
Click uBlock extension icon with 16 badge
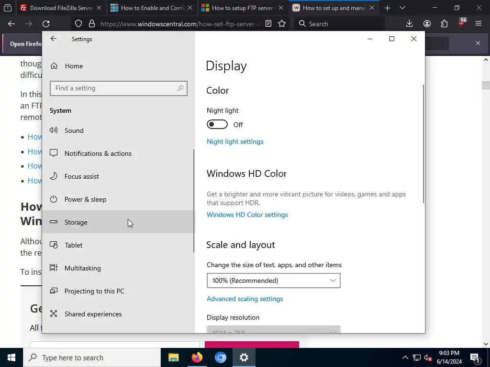pyautogui.click(x=462, y=23)
